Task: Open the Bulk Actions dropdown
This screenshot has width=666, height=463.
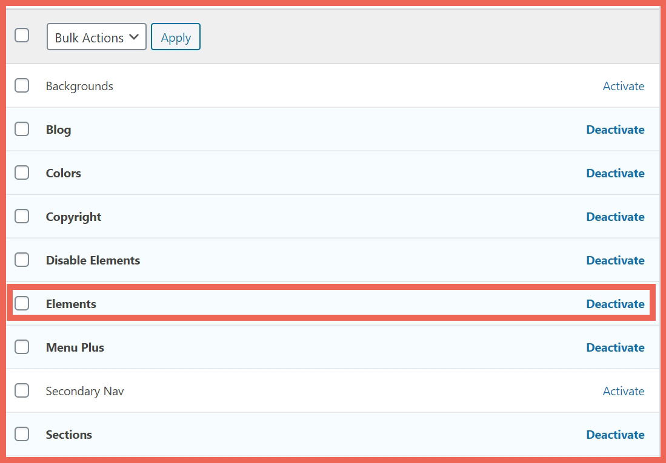Action: (x=96, y=37)
